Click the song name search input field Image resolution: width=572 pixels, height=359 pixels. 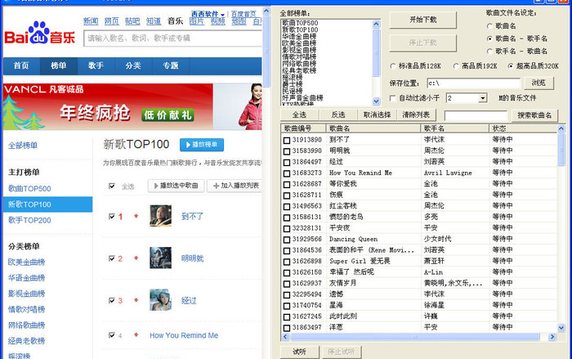[x=475, y=115]
